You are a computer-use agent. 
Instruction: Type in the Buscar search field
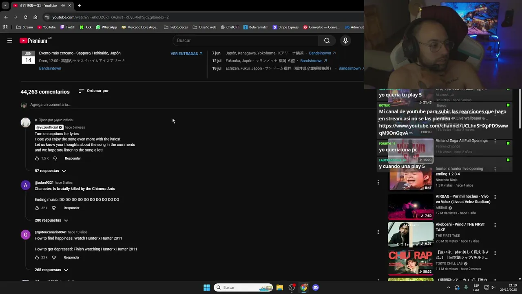[246, 40]
